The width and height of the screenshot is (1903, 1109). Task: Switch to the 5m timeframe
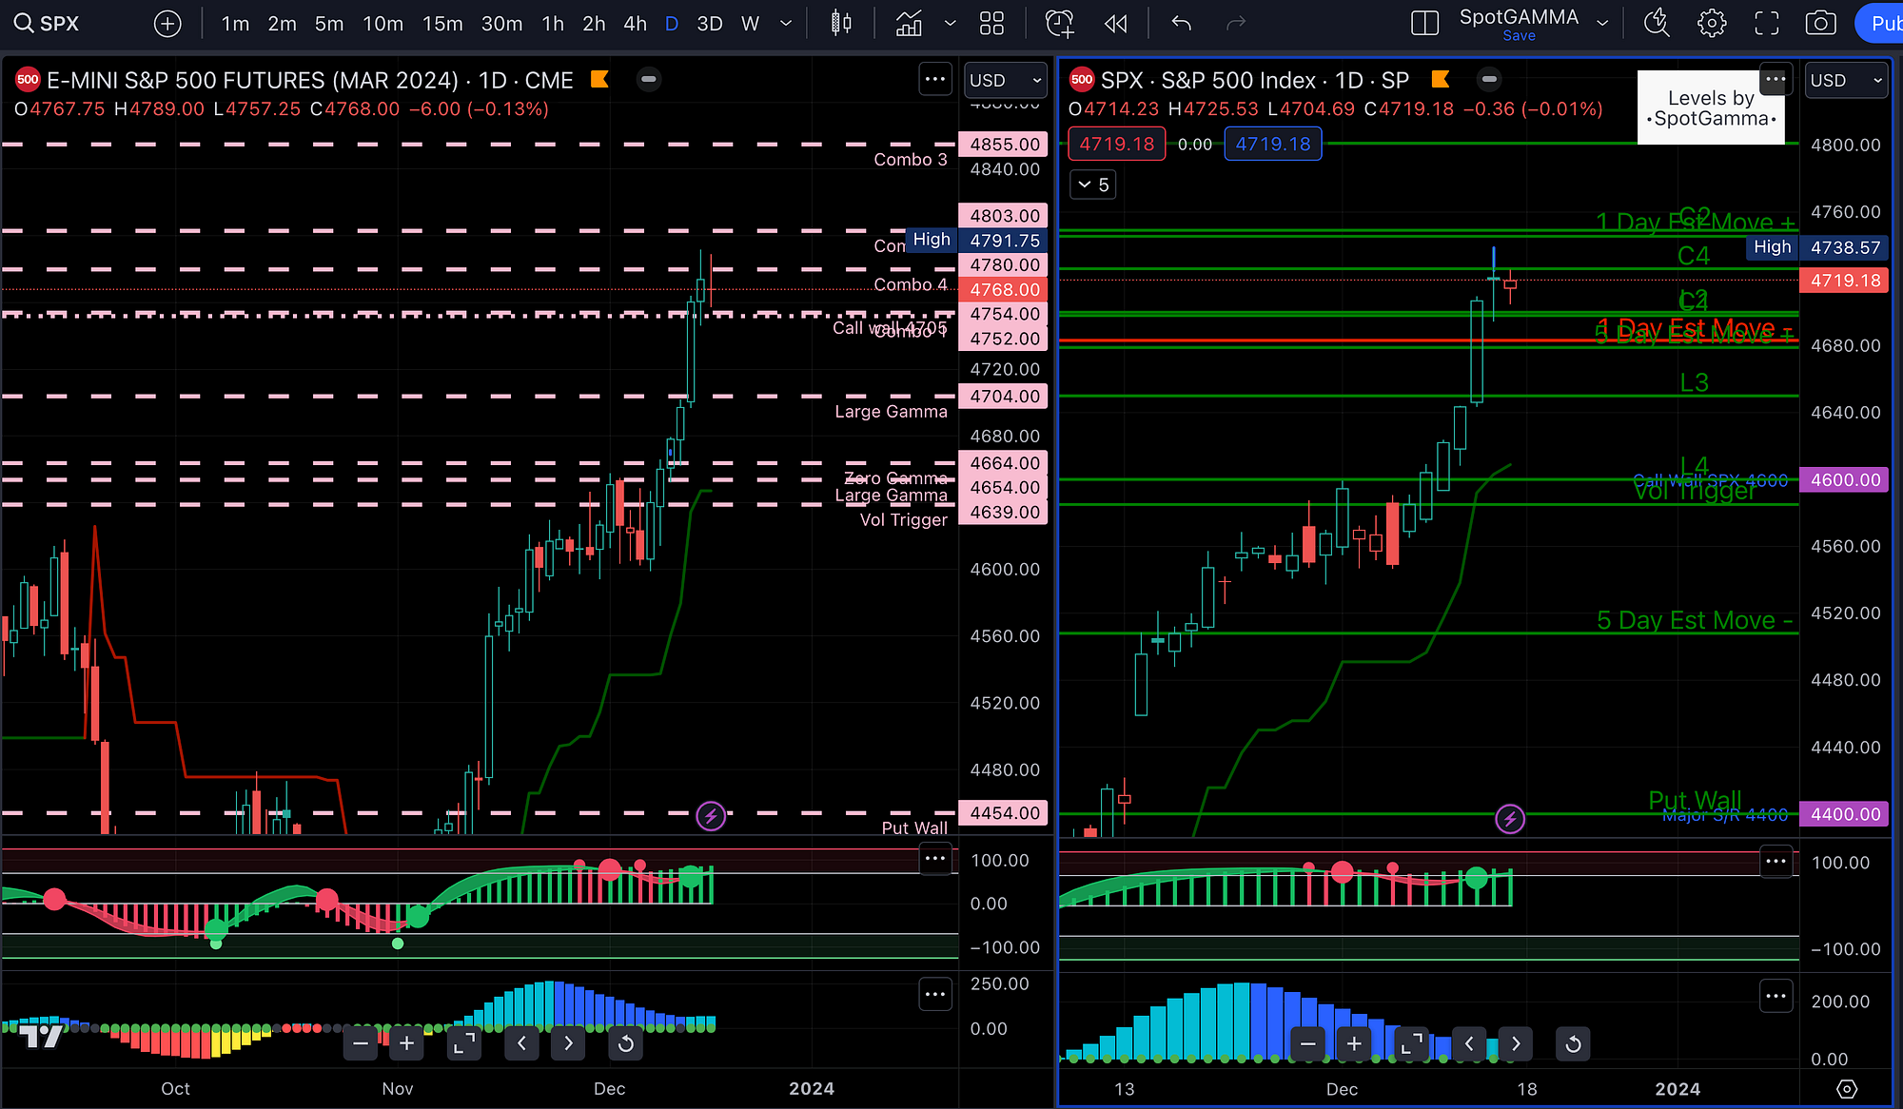click(x=329, y=23)
